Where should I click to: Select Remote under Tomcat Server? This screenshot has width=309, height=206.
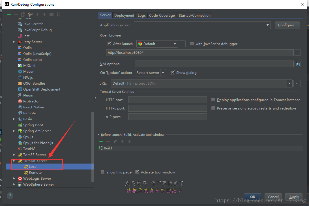tap(35, 173)
